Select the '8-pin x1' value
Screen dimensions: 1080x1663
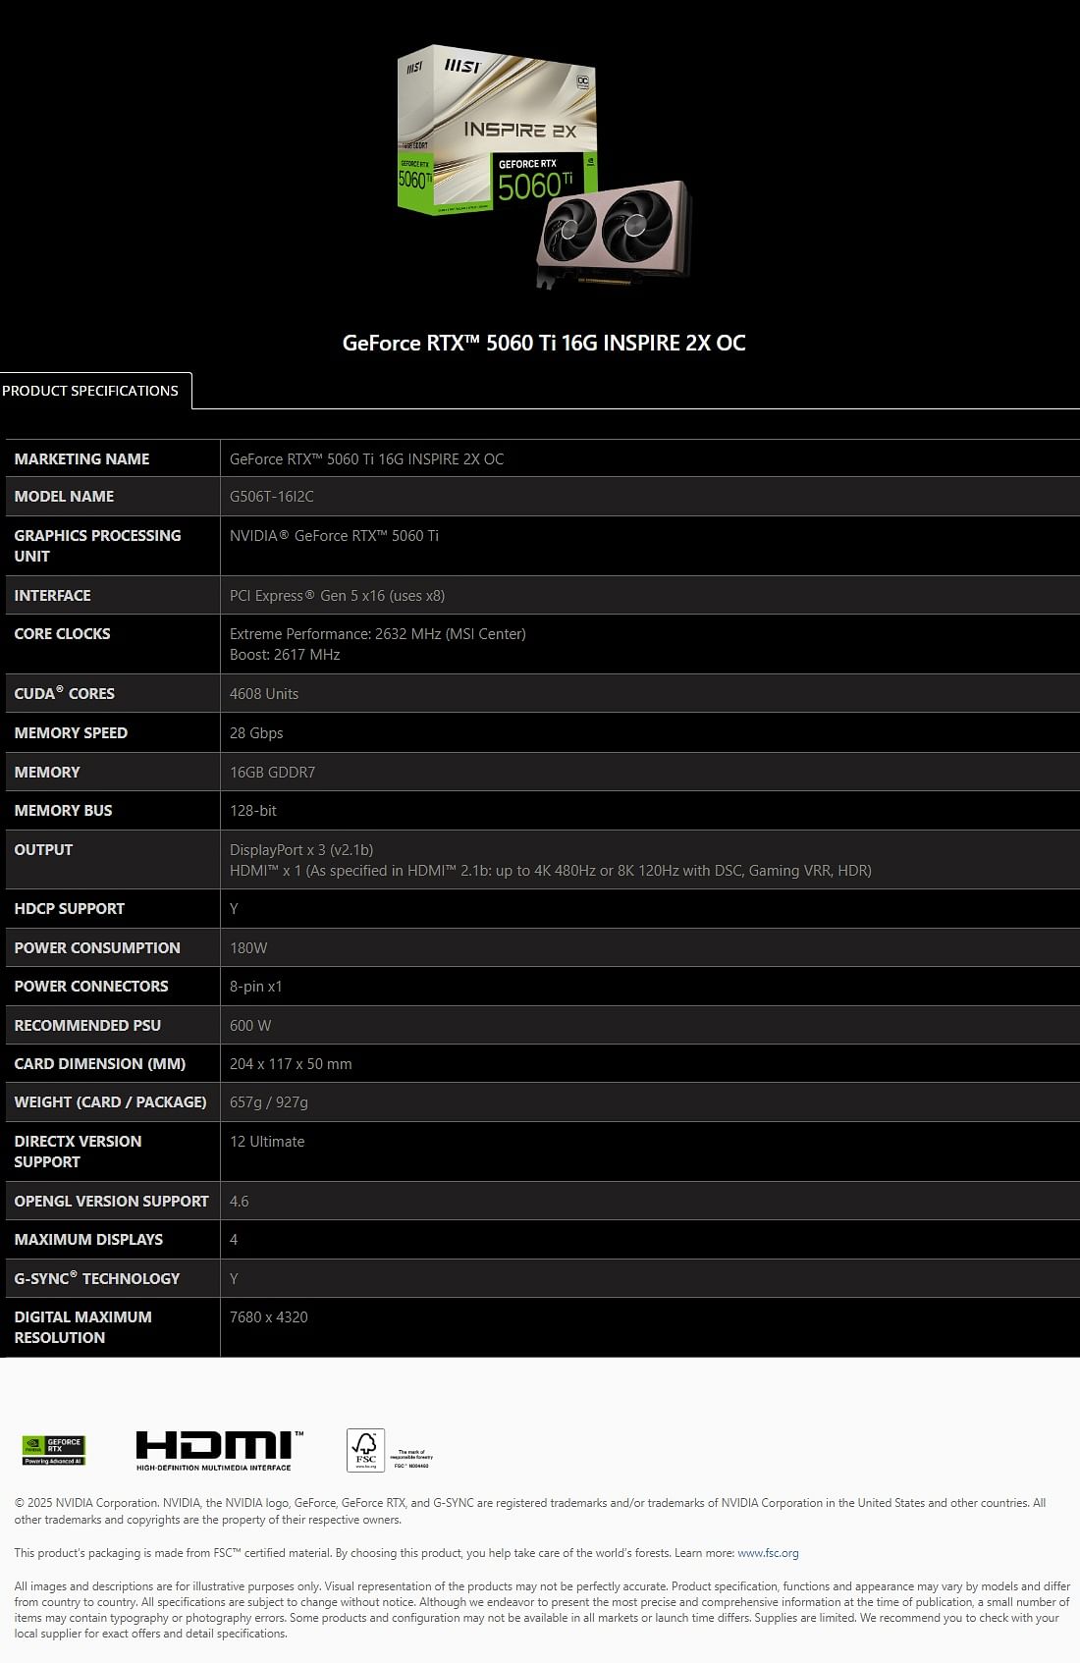pyautogui.click(x=256, y=987)
